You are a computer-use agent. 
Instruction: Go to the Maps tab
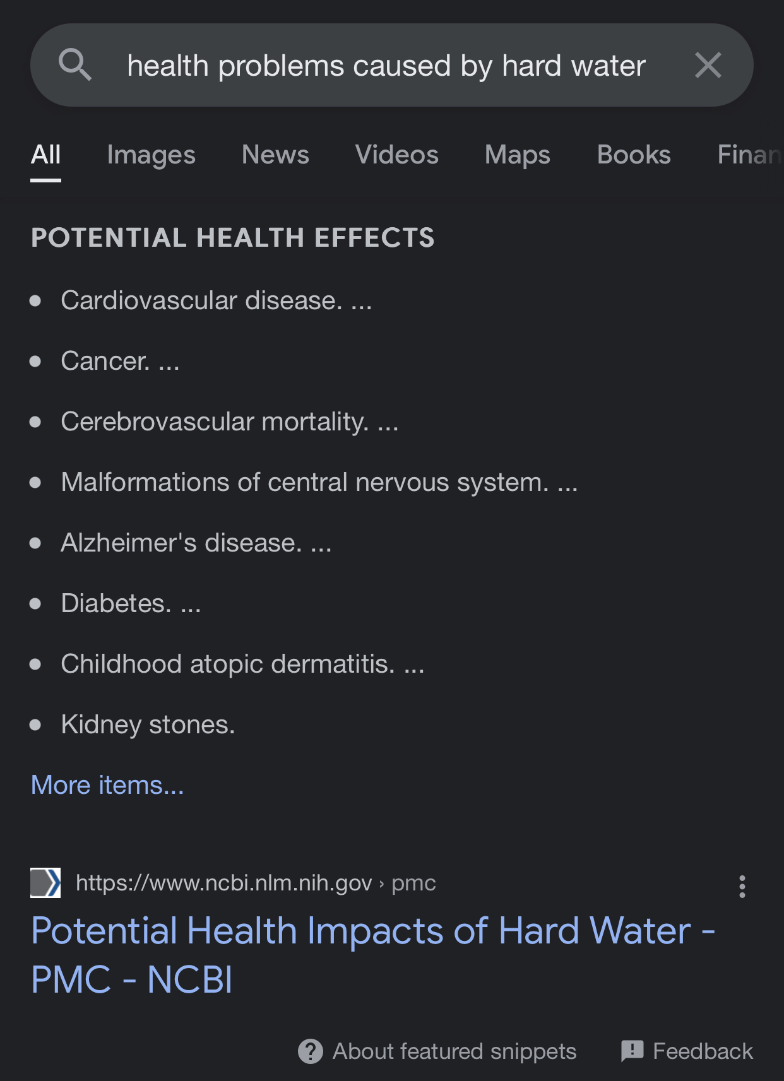coord(518,155)
